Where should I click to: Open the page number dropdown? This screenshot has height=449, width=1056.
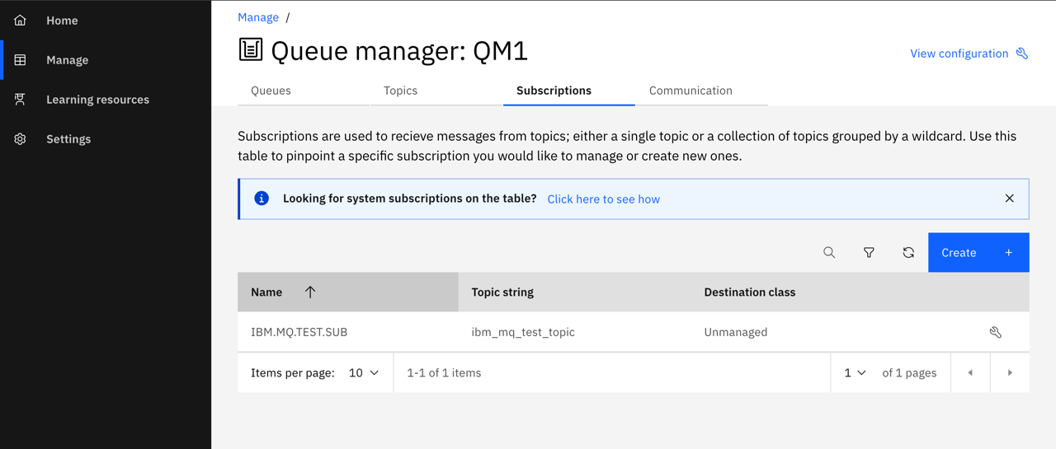(855, 373)
